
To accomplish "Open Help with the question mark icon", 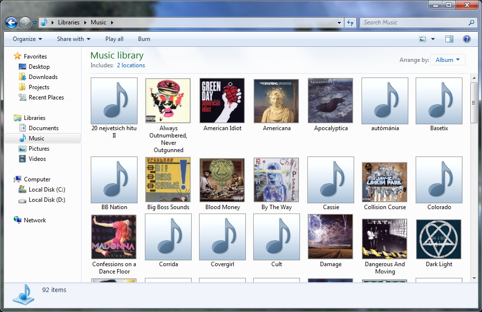I will [466, 39].
